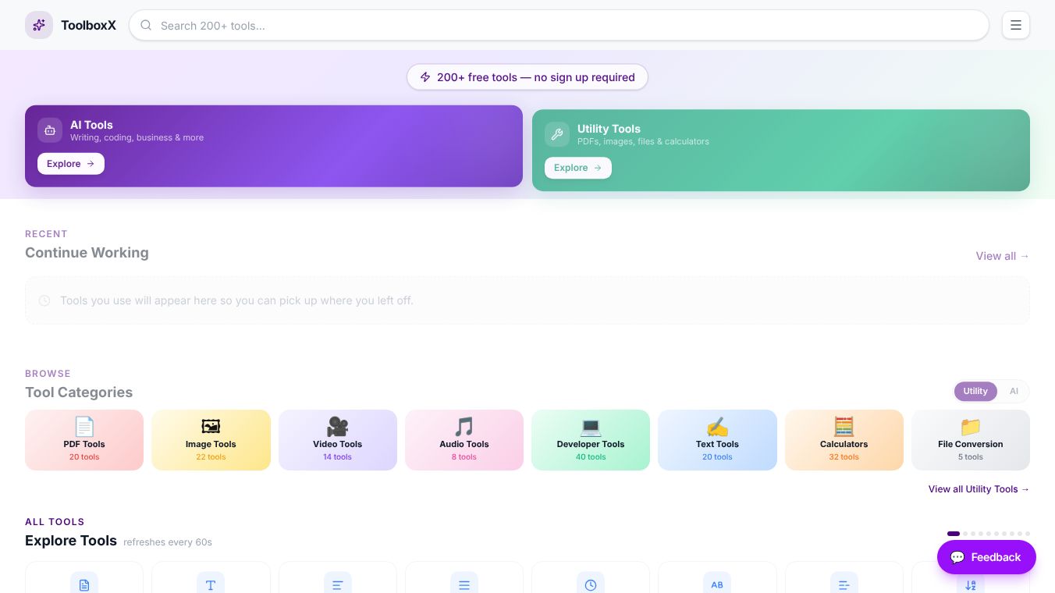Open the hamburger menu icon
Screen dimensions: 1055x593
coord(1016,25)
